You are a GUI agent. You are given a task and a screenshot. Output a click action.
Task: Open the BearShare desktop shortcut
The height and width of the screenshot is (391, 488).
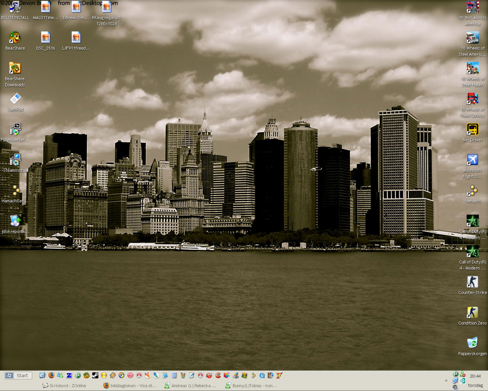(x=15, y=38)
